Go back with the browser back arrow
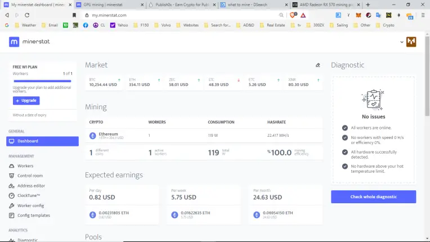 coord(7,15)
